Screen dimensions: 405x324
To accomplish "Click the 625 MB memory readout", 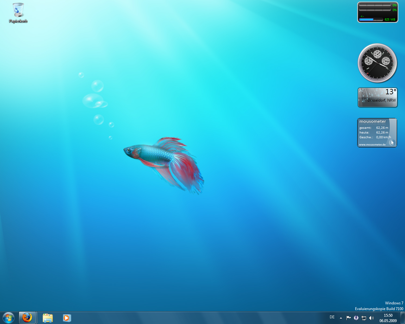I will (390, 20).
